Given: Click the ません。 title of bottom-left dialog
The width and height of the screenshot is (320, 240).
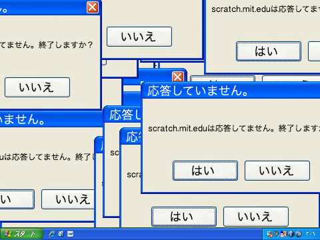Looking at the screenshot, I should (22, 119).
